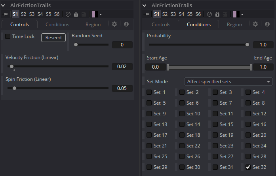This screenshot has width=276, height=176.
Task: Open the tile color dropdown arrow in right panel
Action: pyautogui.click(x=242, y=14)
